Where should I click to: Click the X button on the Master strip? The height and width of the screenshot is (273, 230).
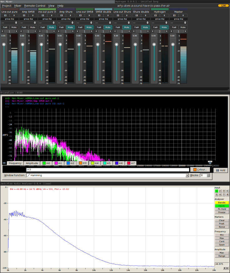coord(183,15)
